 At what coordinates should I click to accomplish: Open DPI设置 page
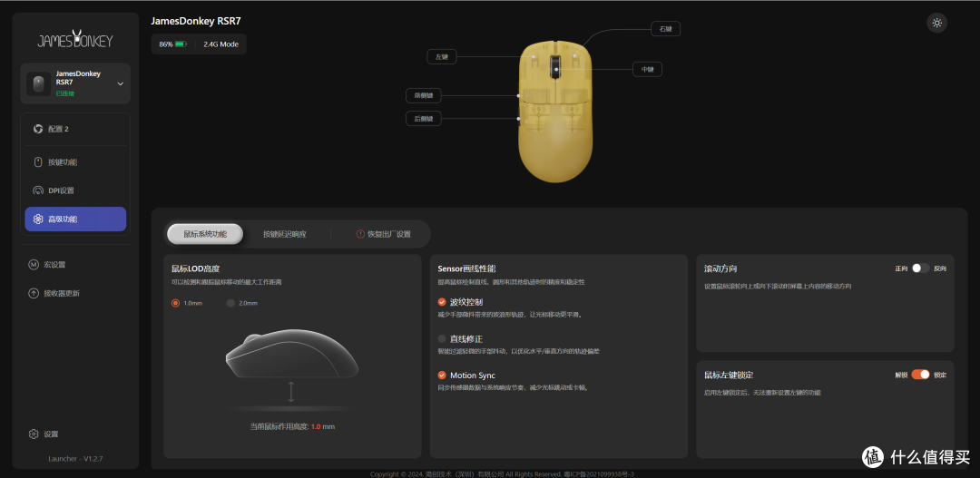(x=75, y=190)
